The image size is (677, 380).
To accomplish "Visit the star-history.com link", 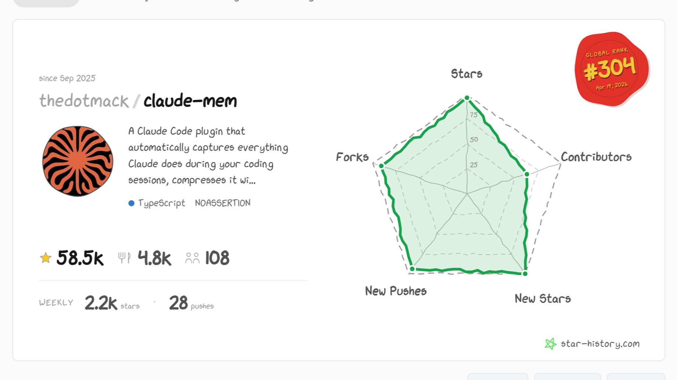I will pyautogui.click(x=600, y=344).
